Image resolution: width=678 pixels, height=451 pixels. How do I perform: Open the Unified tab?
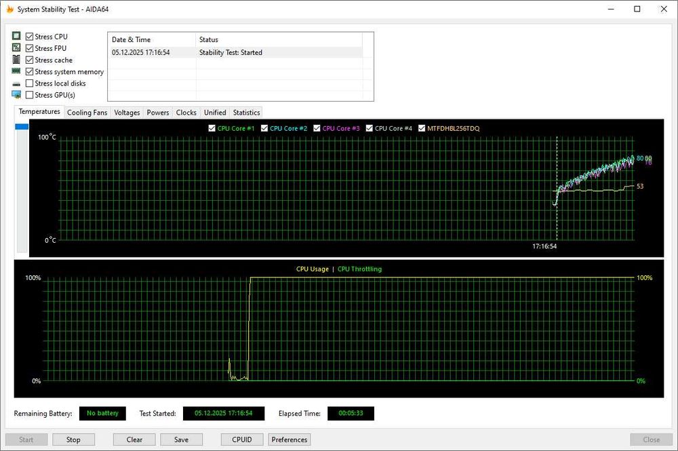[x=215, y=113]
